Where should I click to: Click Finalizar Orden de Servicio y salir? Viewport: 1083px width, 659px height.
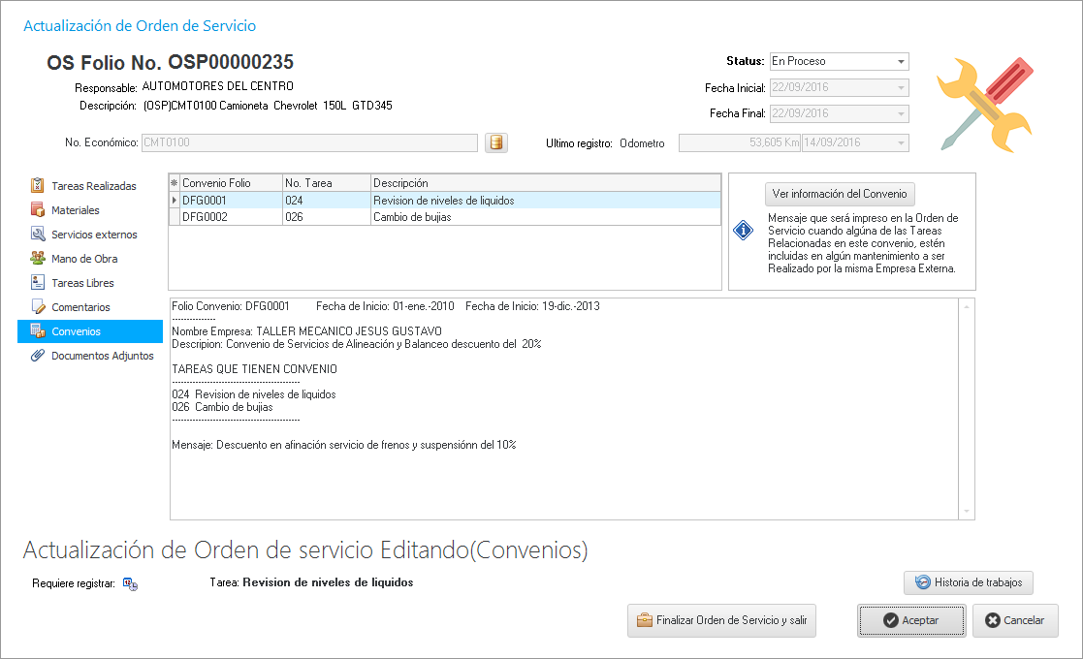[721, 620]
